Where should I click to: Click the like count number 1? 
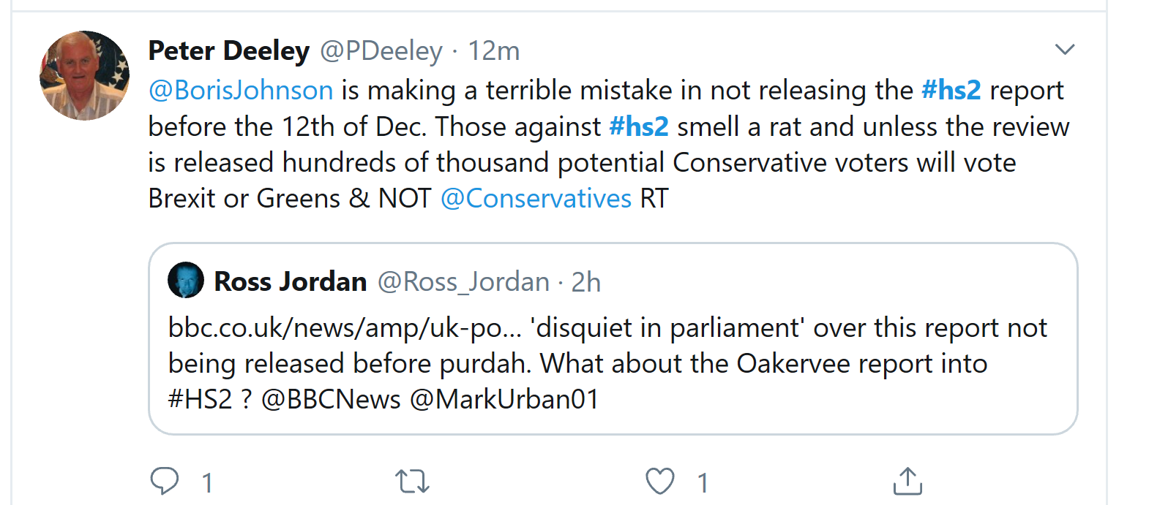point(703,483)
